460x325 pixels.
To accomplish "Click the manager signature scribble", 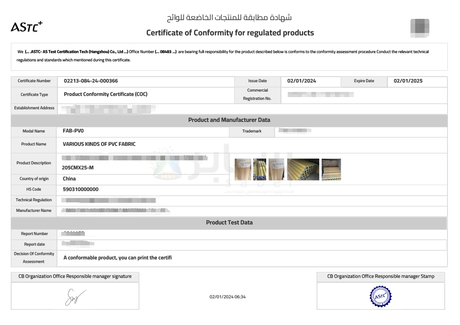I will tap(75, 297).
